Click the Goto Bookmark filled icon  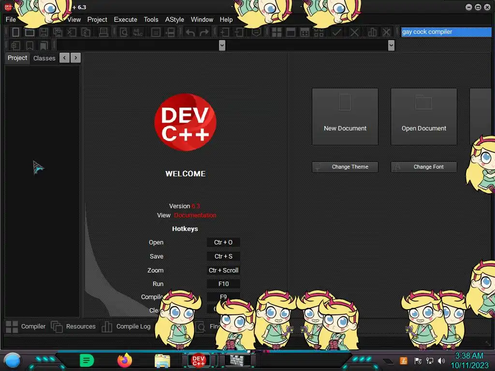44,46
